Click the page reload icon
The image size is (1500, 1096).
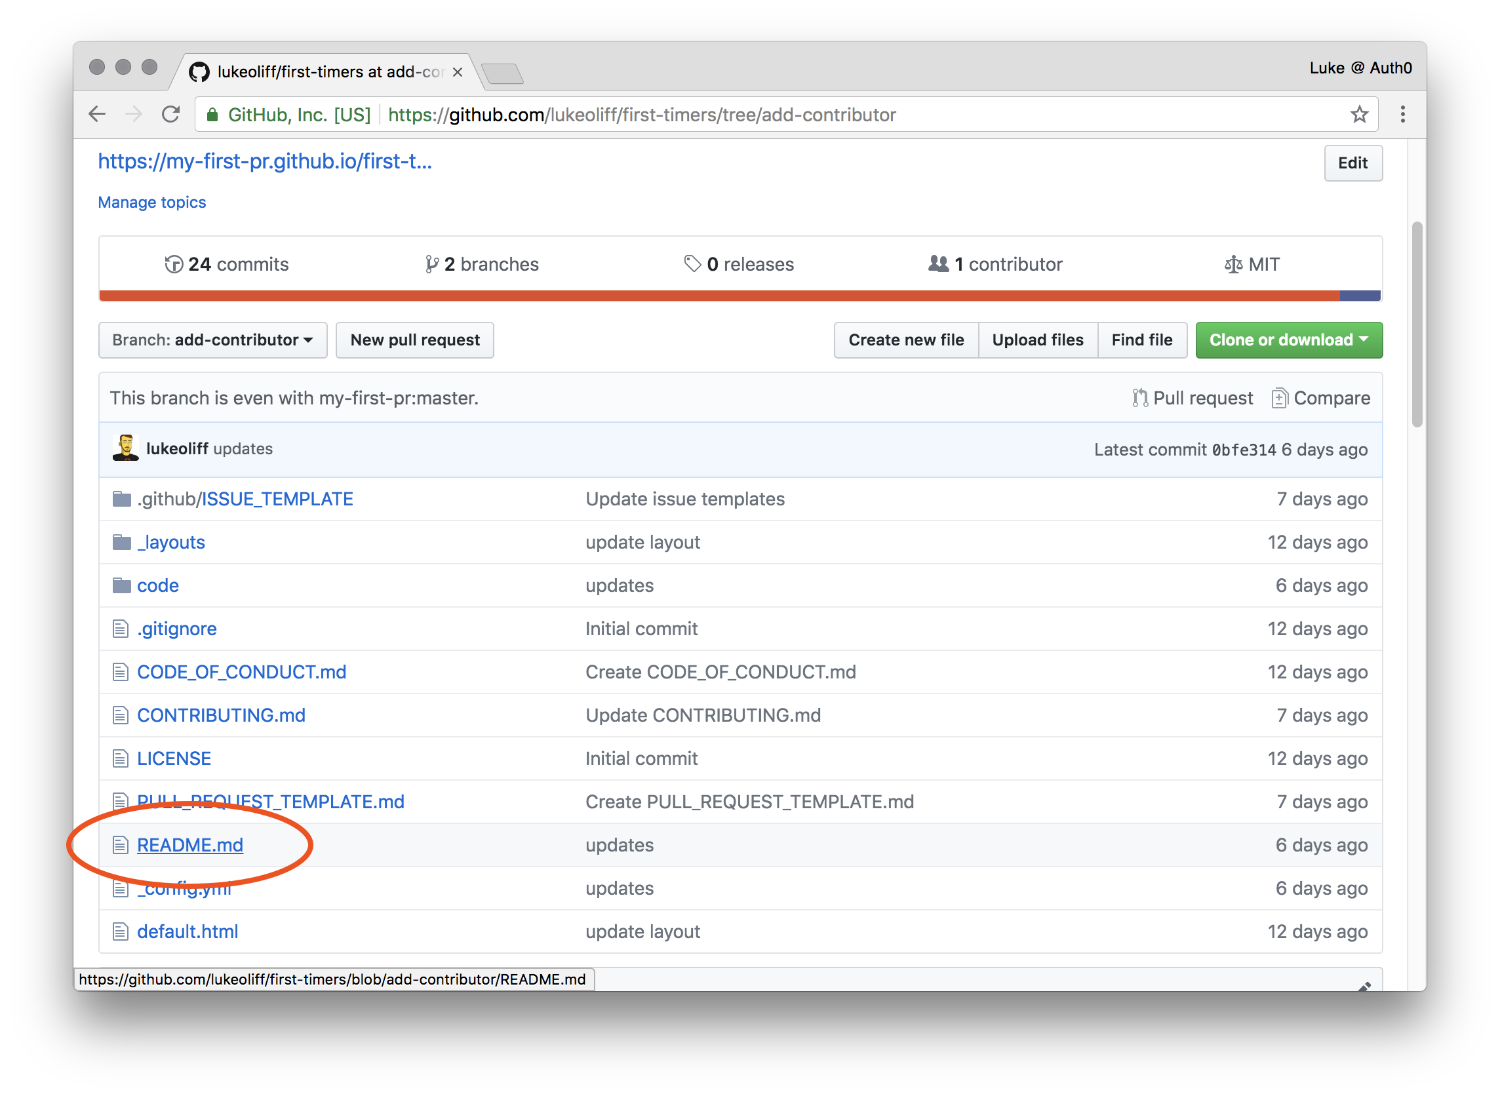pos(170,114)
